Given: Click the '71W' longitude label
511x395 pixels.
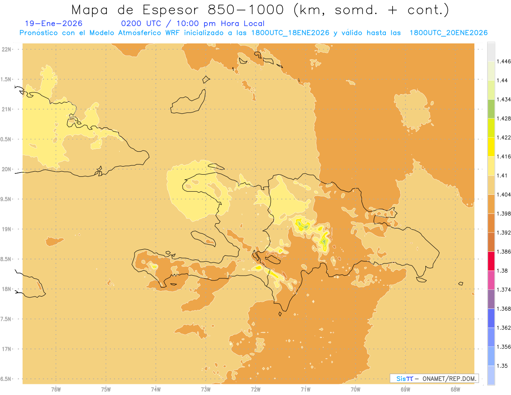Looking at the screenshot, I should 305,389.
